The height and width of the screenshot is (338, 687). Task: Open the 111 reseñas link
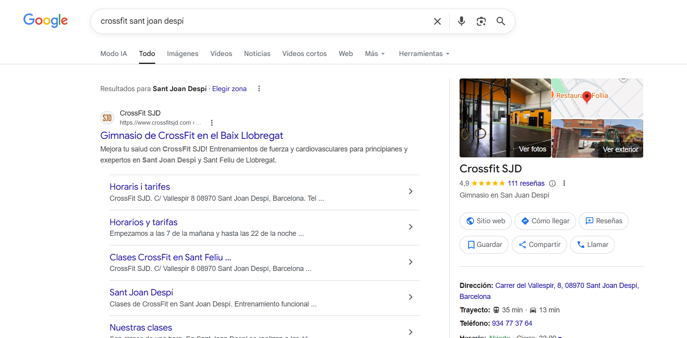pos(526,183)
